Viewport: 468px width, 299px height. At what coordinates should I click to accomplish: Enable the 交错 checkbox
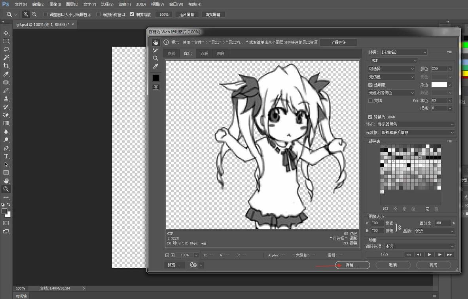370,100
